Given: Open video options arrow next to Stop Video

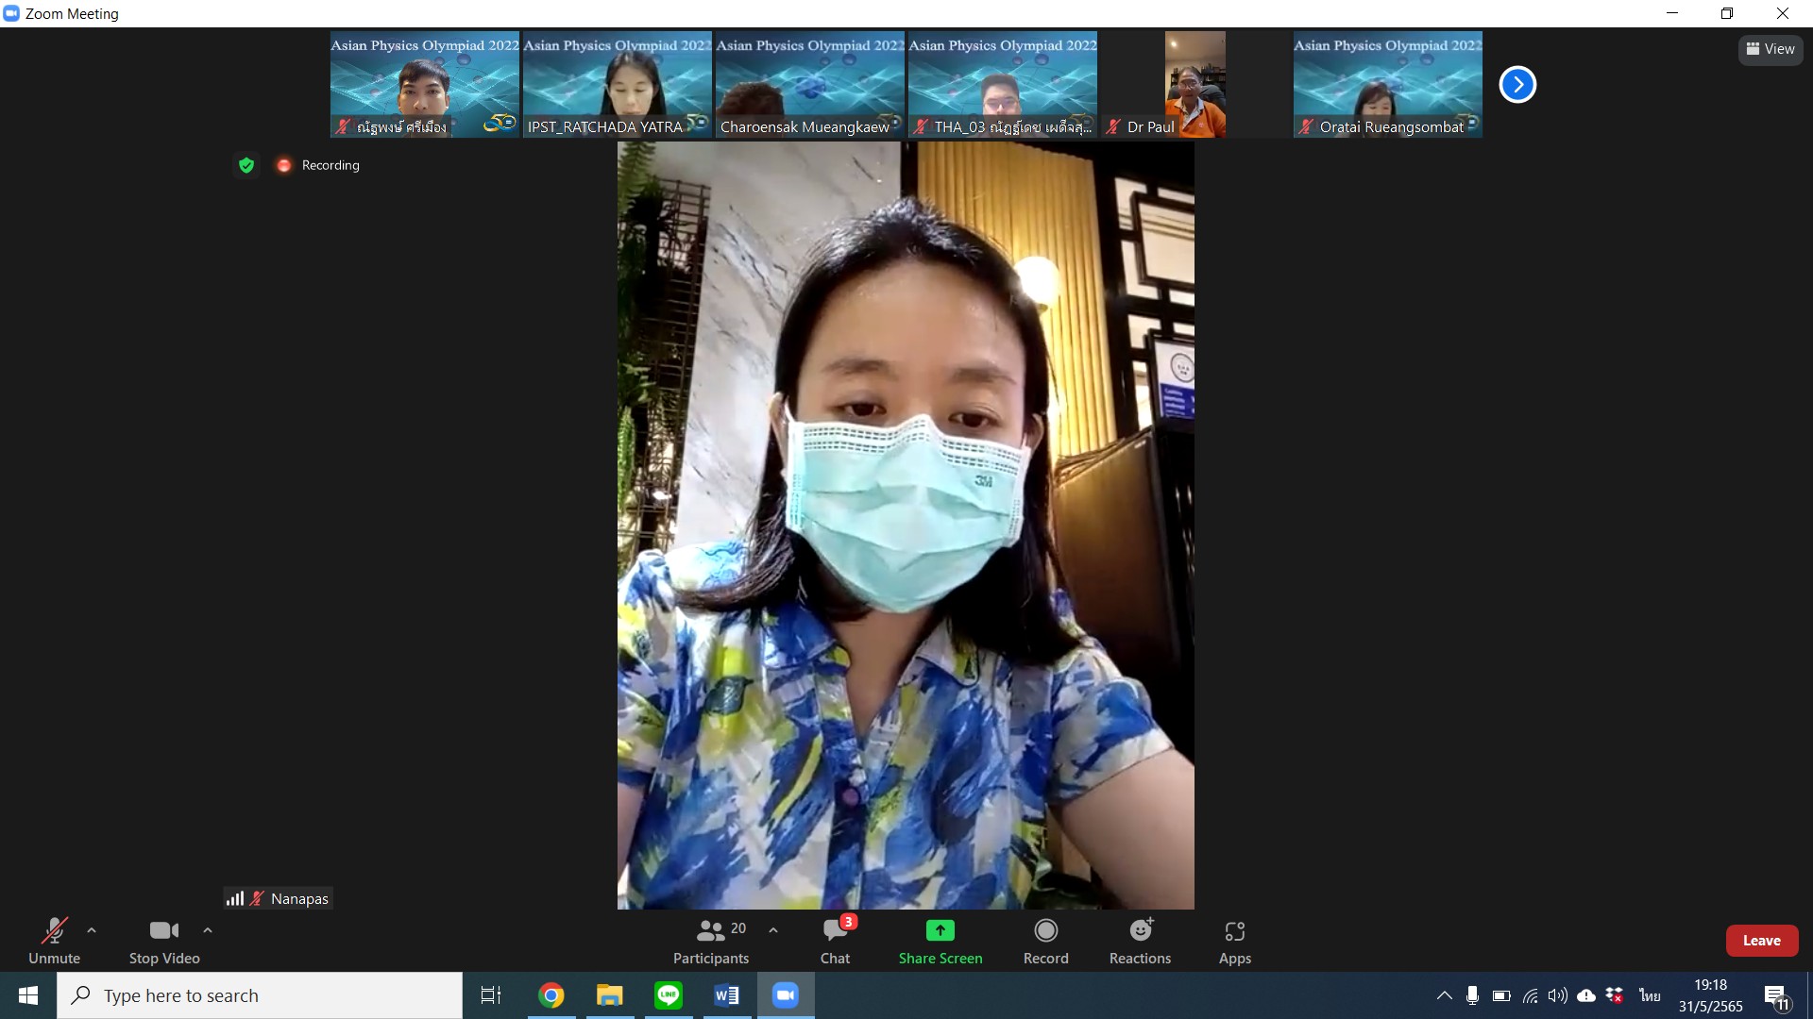Looking at the screenshot, I should [208, 930].
